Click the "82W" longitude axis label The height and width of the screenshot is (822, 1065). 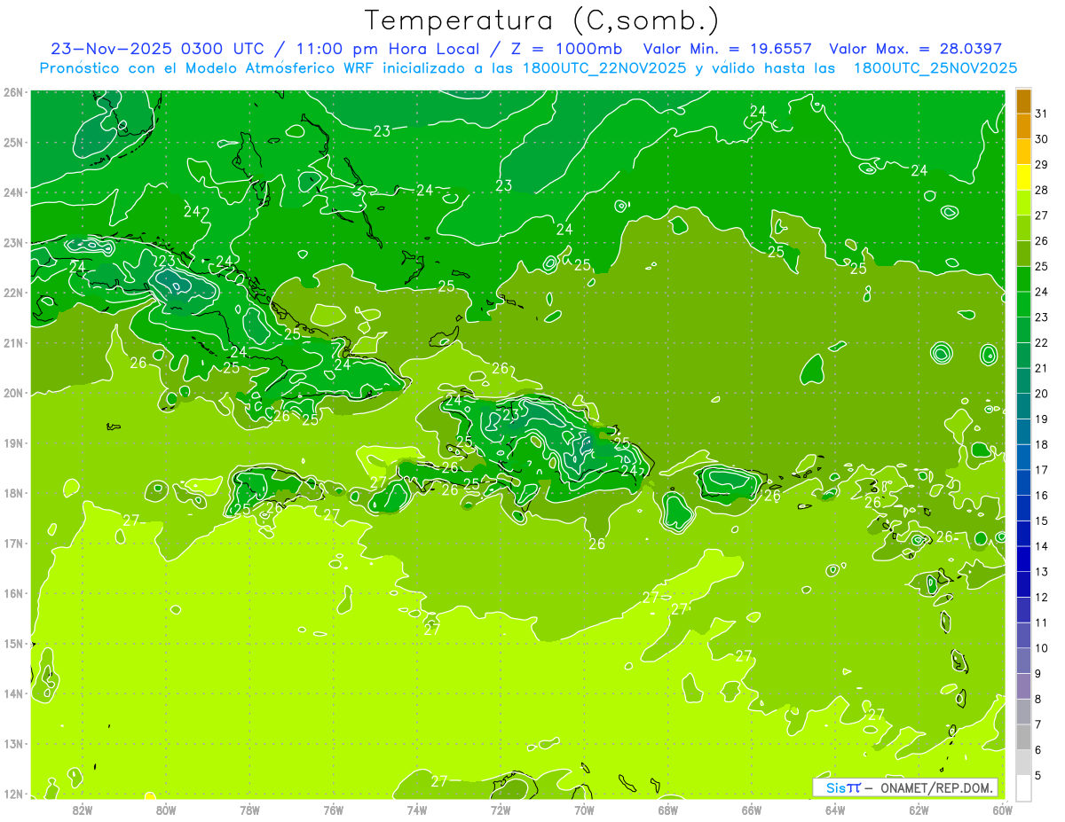(83, 810)
